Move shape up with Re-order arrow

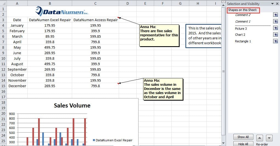coord(259,138)
